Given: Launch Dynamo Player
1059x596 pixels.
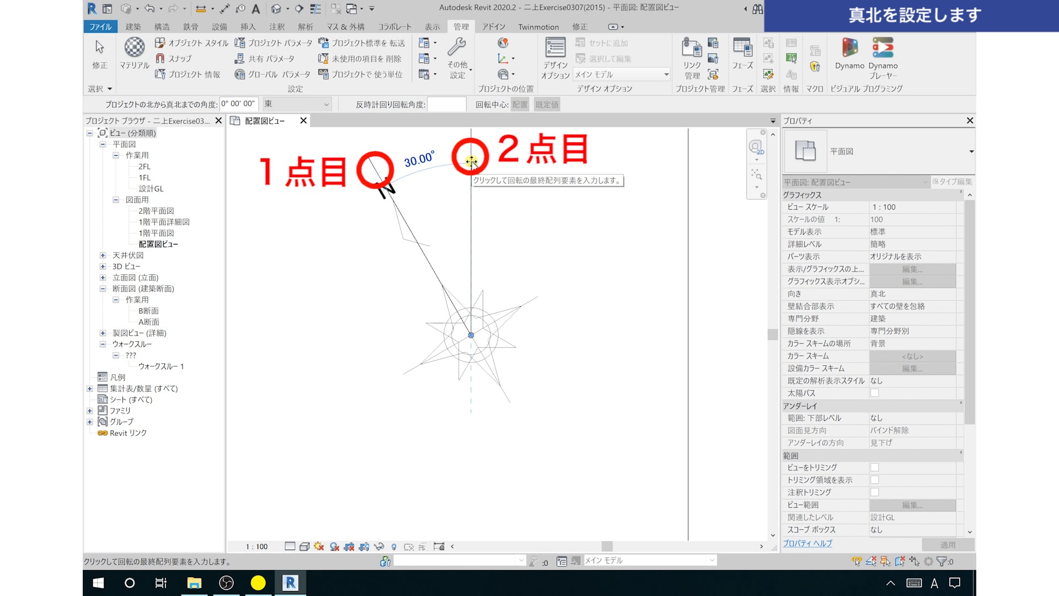Looking at the screenshot, I should tap(882, 49).
